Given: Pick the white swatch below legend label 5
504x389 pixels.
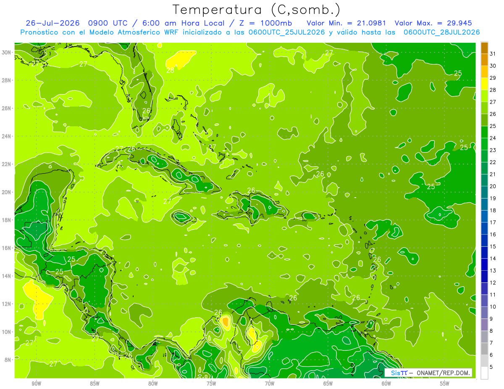Looking at the screenshot, I should [484, 373].
